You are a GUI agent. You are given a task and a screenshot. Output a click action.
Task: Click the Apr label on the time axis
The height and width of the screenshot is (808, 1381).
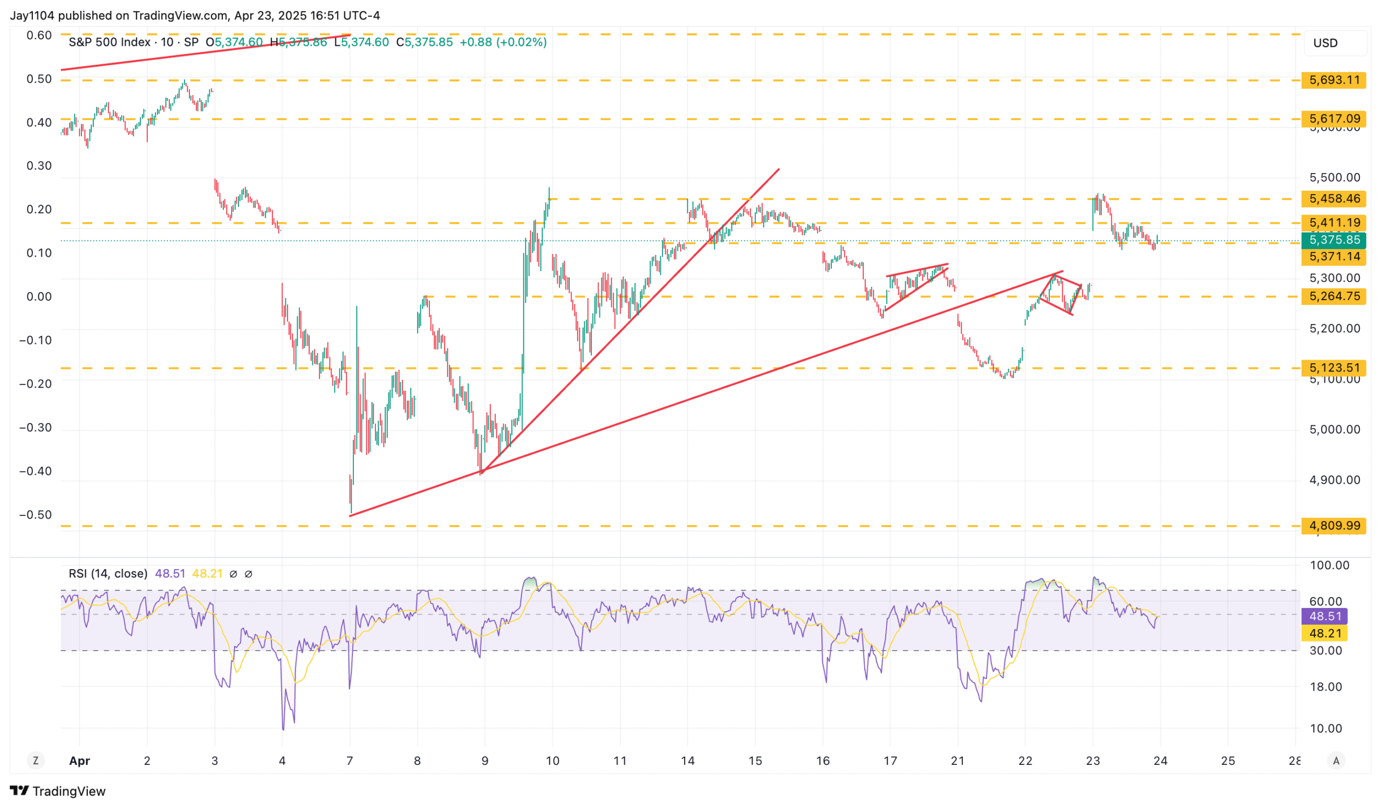pos(79,761)
